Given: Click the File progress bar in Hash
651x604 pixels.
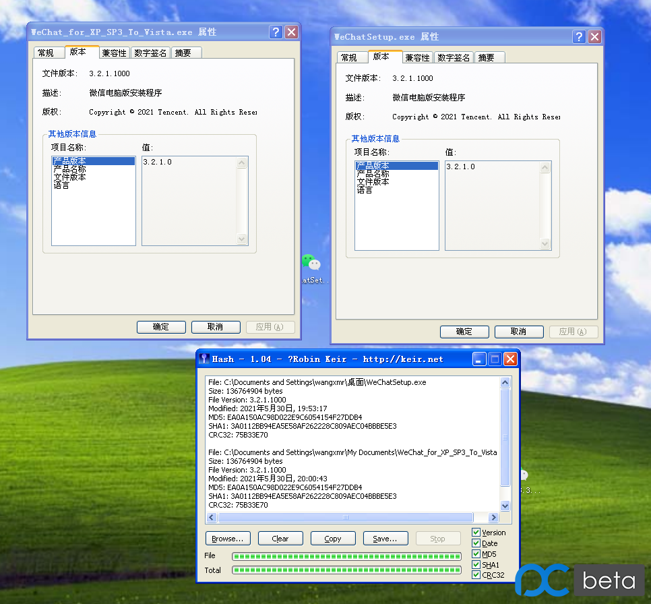Looking at the screenshot, I should pos(346,556).
